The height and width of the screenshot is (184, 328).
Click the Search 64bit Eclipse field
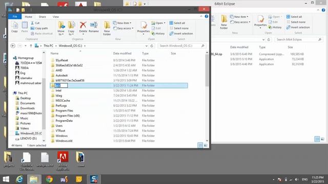[x=298, y=39]
